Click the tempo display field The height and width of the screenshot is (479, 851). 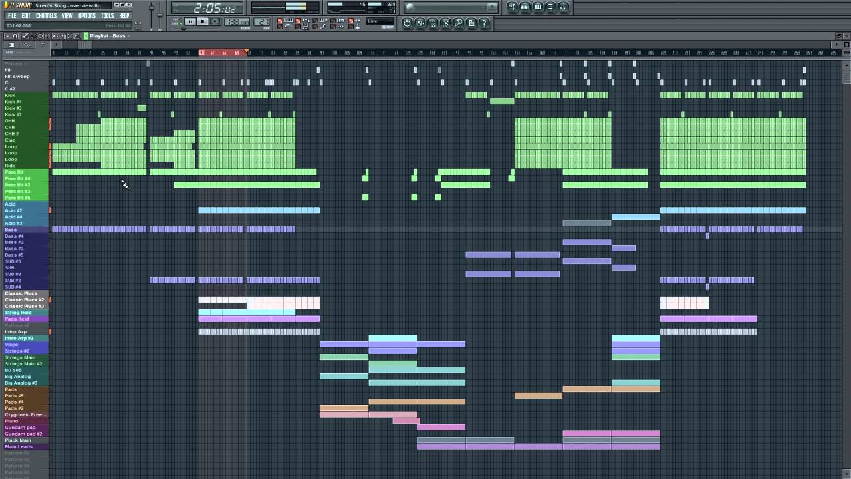(237, 22)
